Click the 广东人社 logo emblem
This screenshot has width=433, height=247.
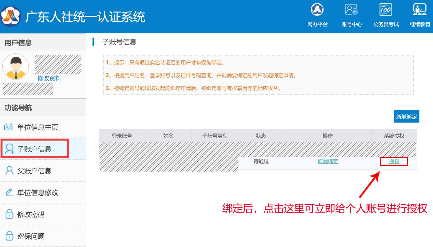click(11, 16)
